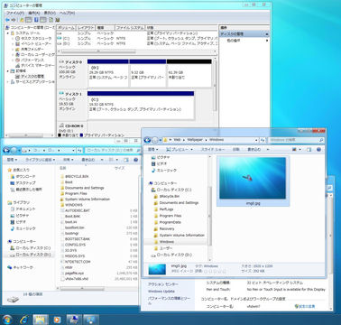Image resolution: width=341 pixels, height=325 pixels.
Task: Click Forward arrow in Computer Management toolbar
Action: click(x=14, y=20)
